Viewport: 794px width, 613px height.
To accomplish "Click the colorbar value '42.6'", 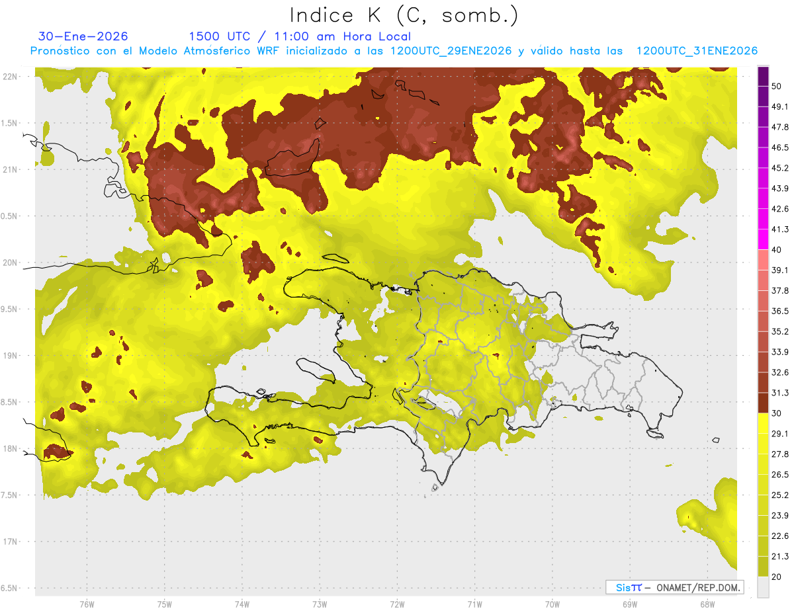I will pyautogui.click(x=780, y=209).
